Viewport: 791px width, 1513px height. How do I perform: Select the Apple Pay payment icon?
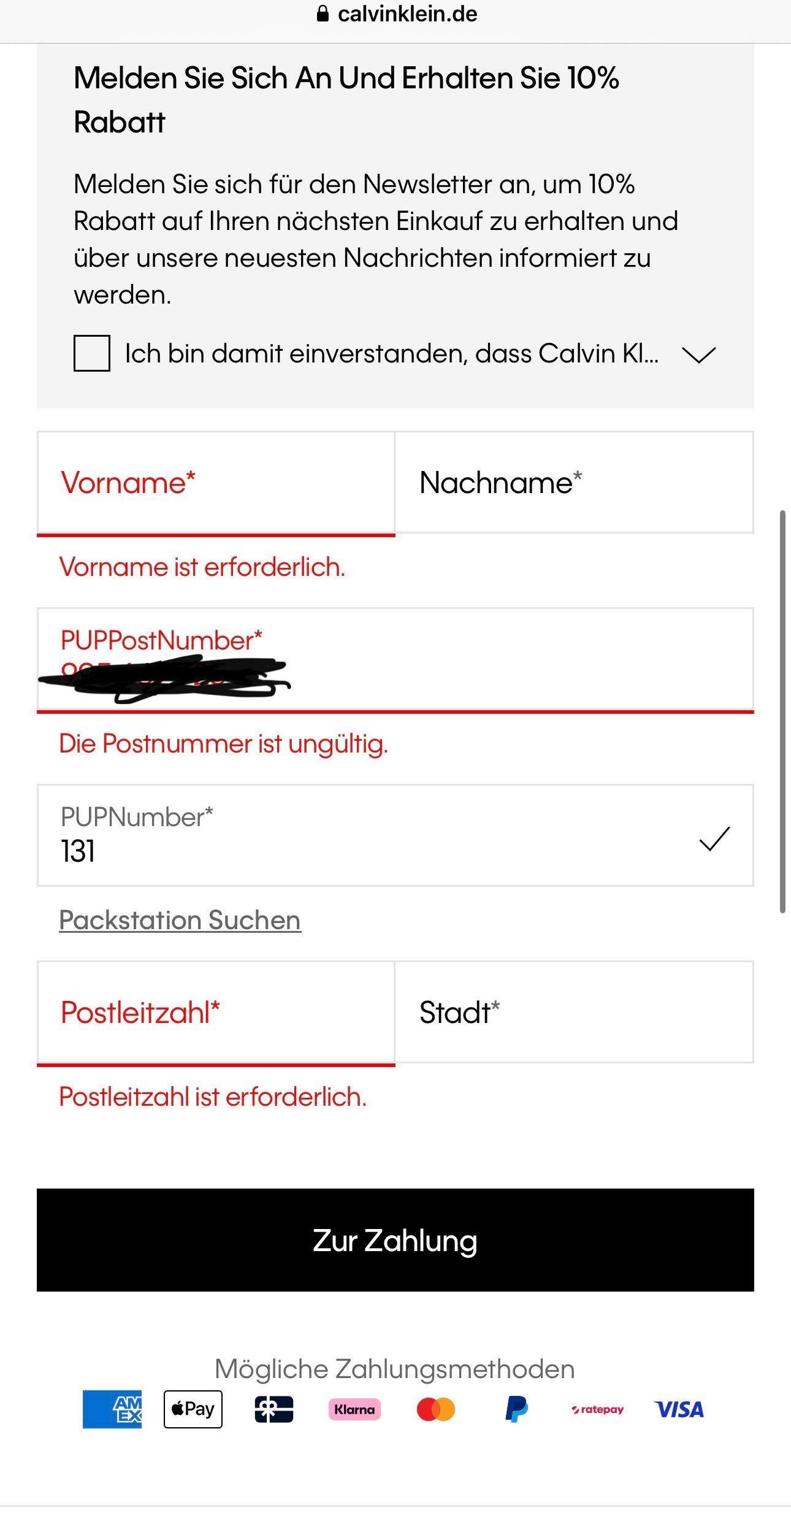pyautogui.click(x=193, y=1411)
